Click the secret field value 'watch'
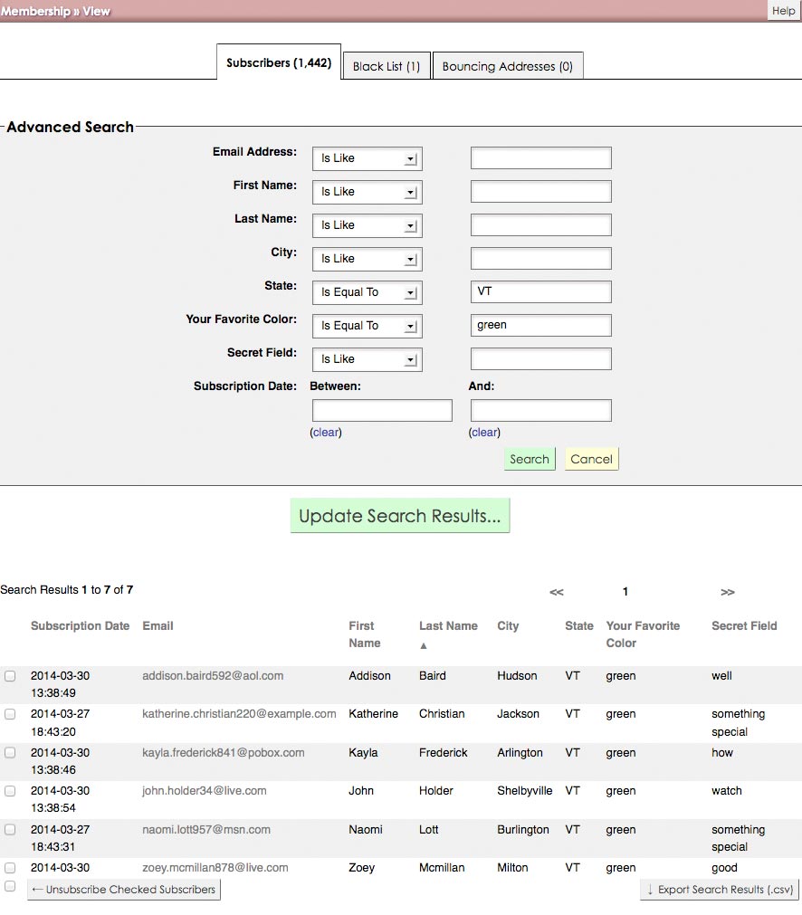Viewport: 802px width, 915px height. pyautogui.click(x=726, y=791)
